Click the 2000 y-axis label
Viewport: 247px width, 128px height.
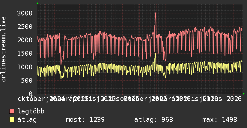pyautogui.click(x=25, y=40)
